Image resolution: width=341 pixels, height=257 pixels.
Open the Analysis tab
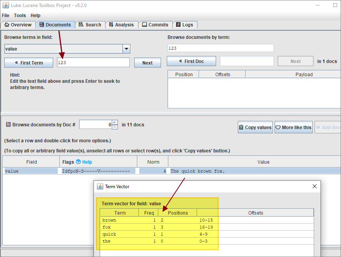tap(121, 25)
